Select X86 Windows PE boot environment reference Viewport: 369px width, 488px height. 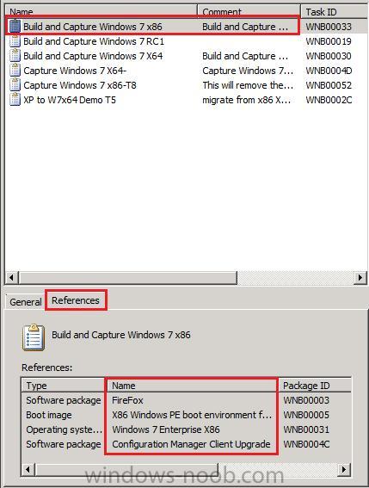click(x=192, y=415)
